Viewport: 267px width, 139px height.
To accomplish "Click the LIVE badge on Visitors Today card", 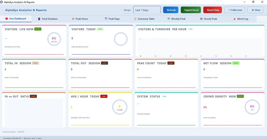I will (100, 29).
